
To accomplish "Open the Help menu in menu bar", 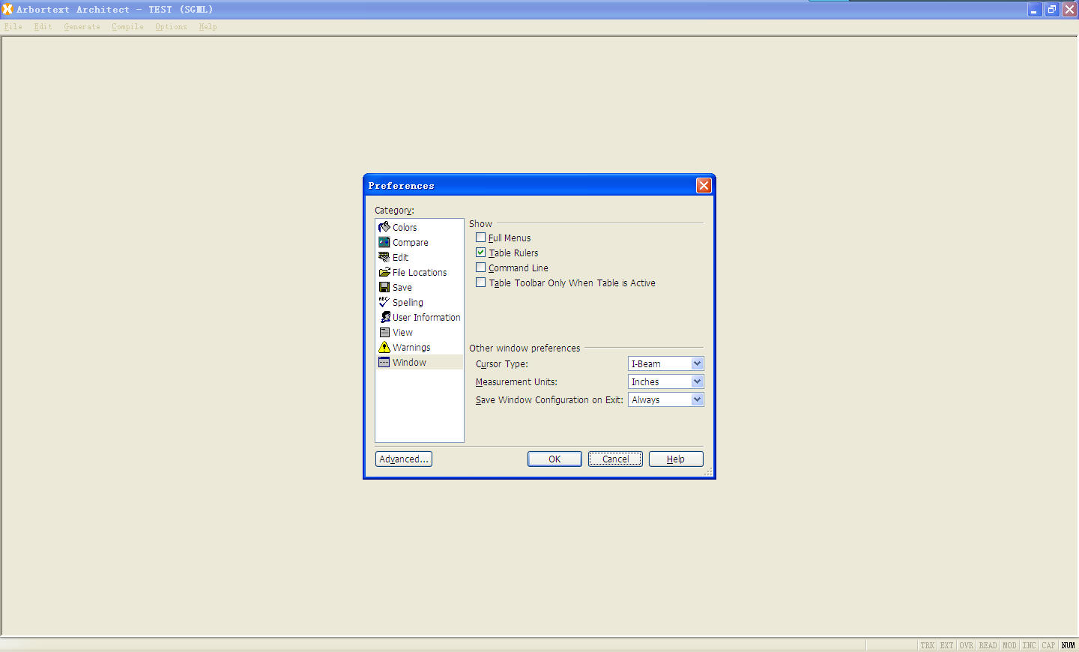I will pyautogui.click(x=208, y=26).
